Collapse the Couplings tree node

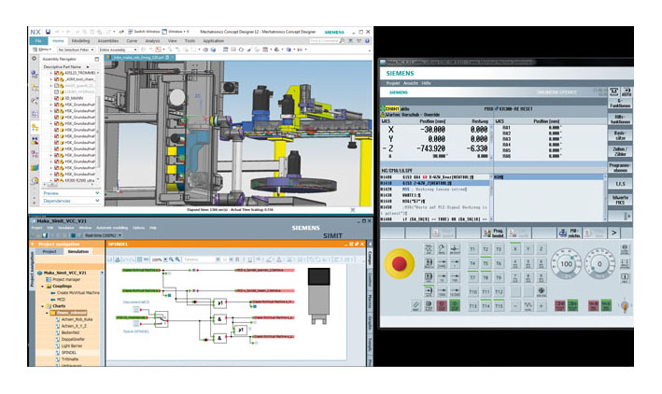[43, 287]
